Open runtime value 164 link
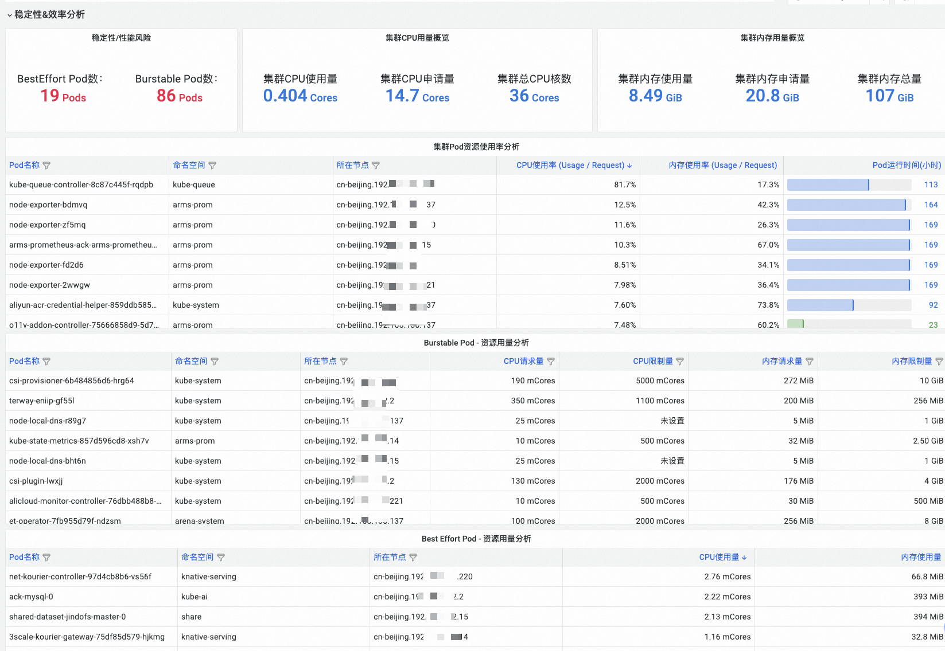The image size is (945, 651). pos(931,205)
